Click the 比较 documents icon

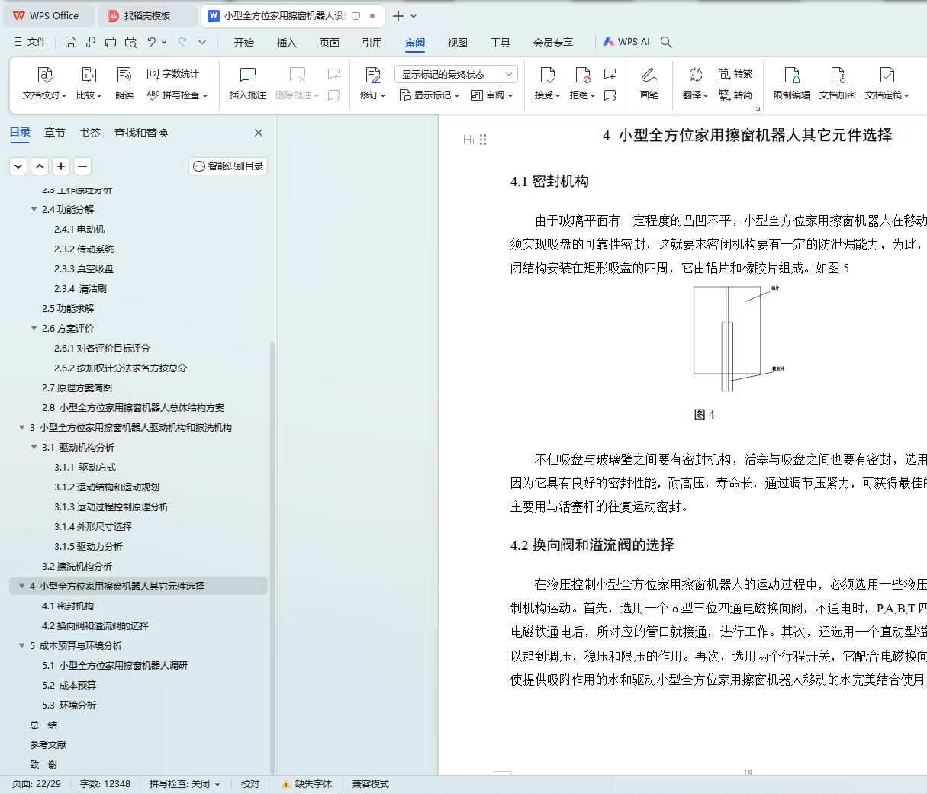point(89,75)
